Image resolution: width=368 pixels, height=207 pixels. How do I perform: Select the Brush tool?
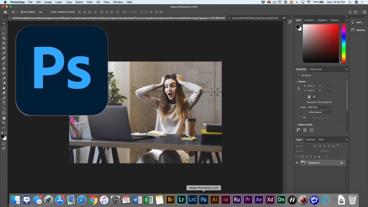click(x=4, y=63)
